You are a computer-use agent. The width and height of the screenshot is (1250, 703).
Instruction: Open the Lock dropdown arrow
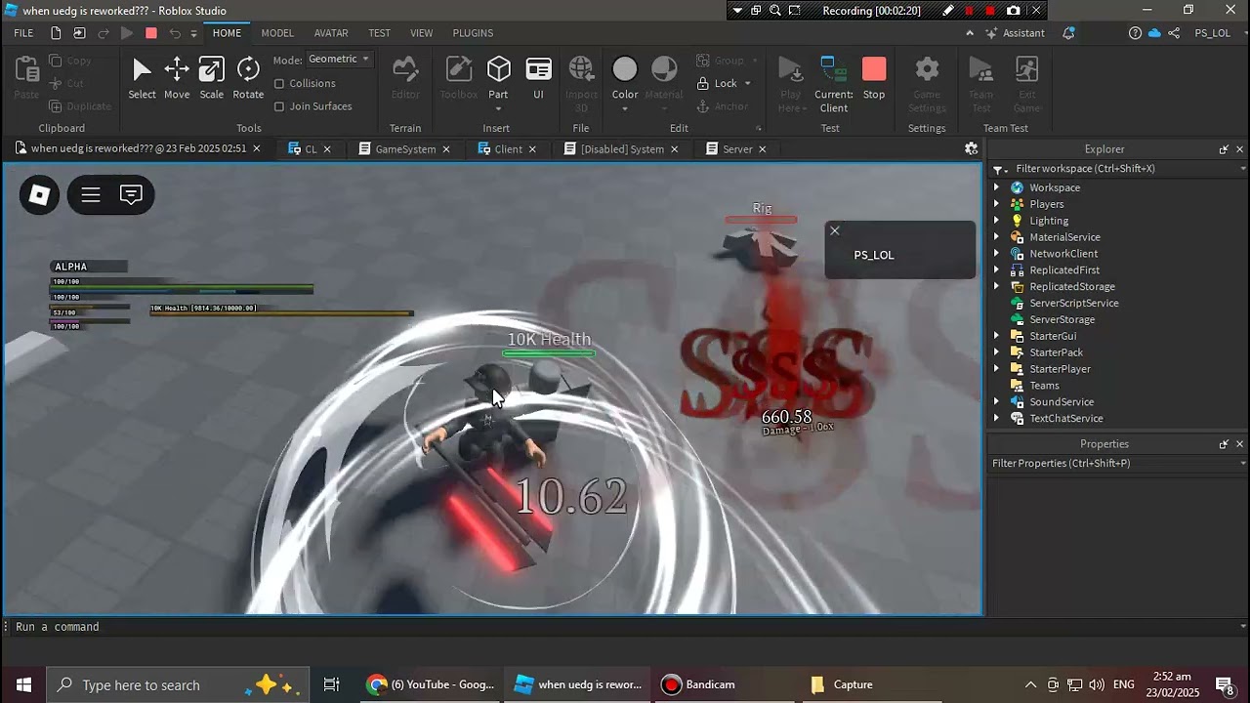pos(748,83)
